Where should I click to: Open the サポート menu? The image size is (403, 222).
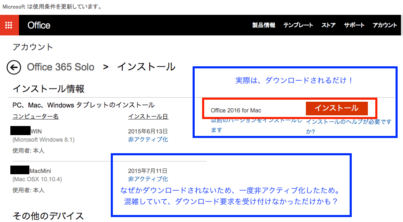tap(354, 25)
